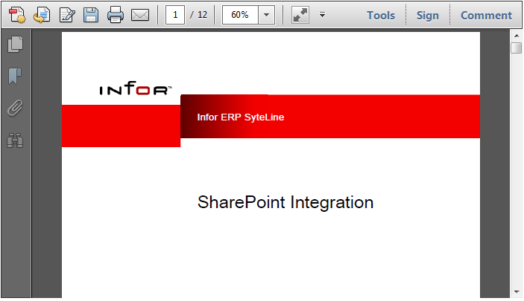
Task: Open the Search binoculars panel
Action: (15, 140)
